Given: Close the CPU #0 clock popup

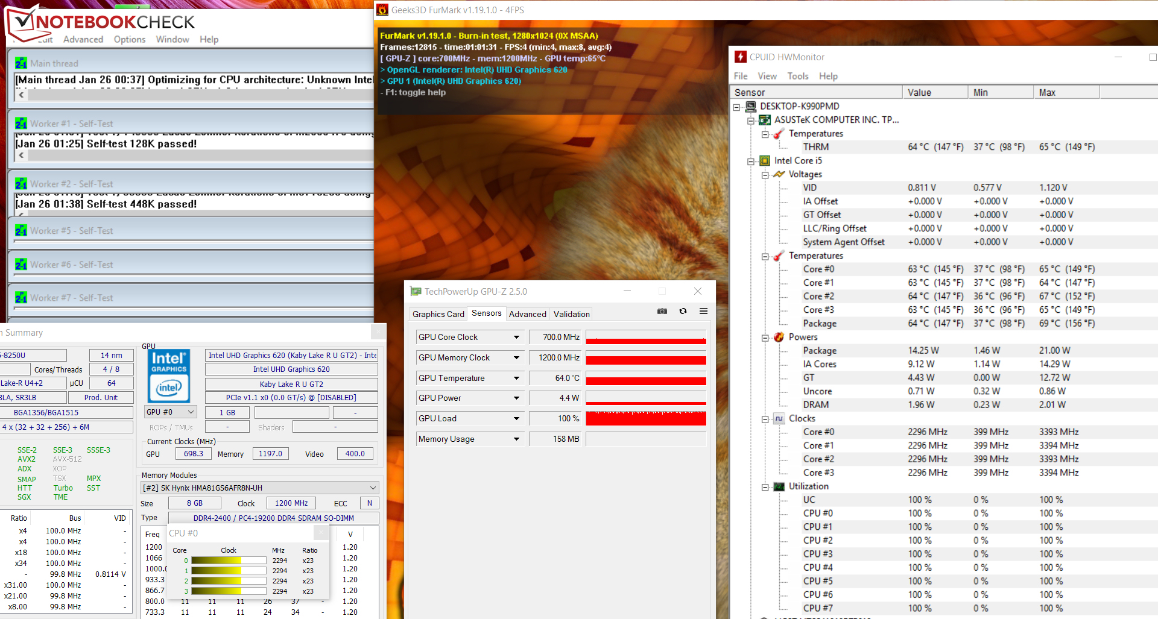Looking at the screenshot, I should [321, 533].
